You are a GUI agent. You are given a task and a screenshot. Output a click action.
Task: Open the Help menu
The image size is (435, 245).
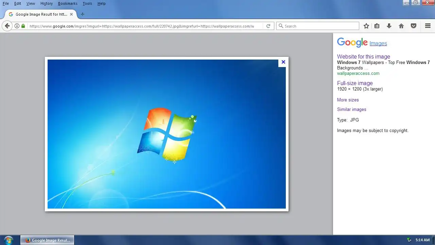click(101, 3)
